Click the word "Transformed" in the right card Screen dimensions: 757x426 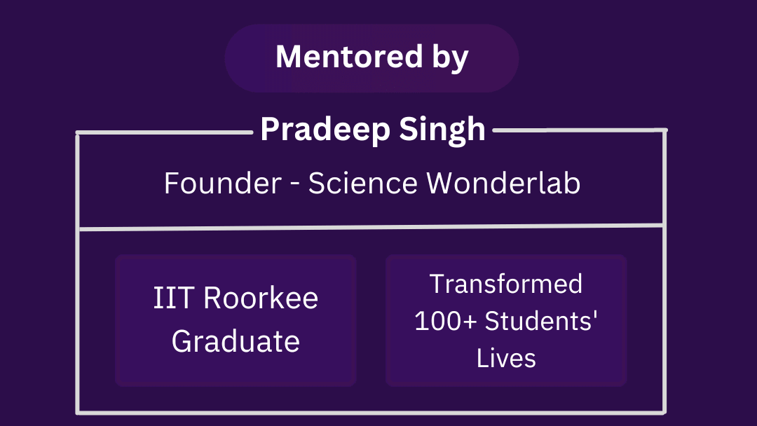[506, 284]
